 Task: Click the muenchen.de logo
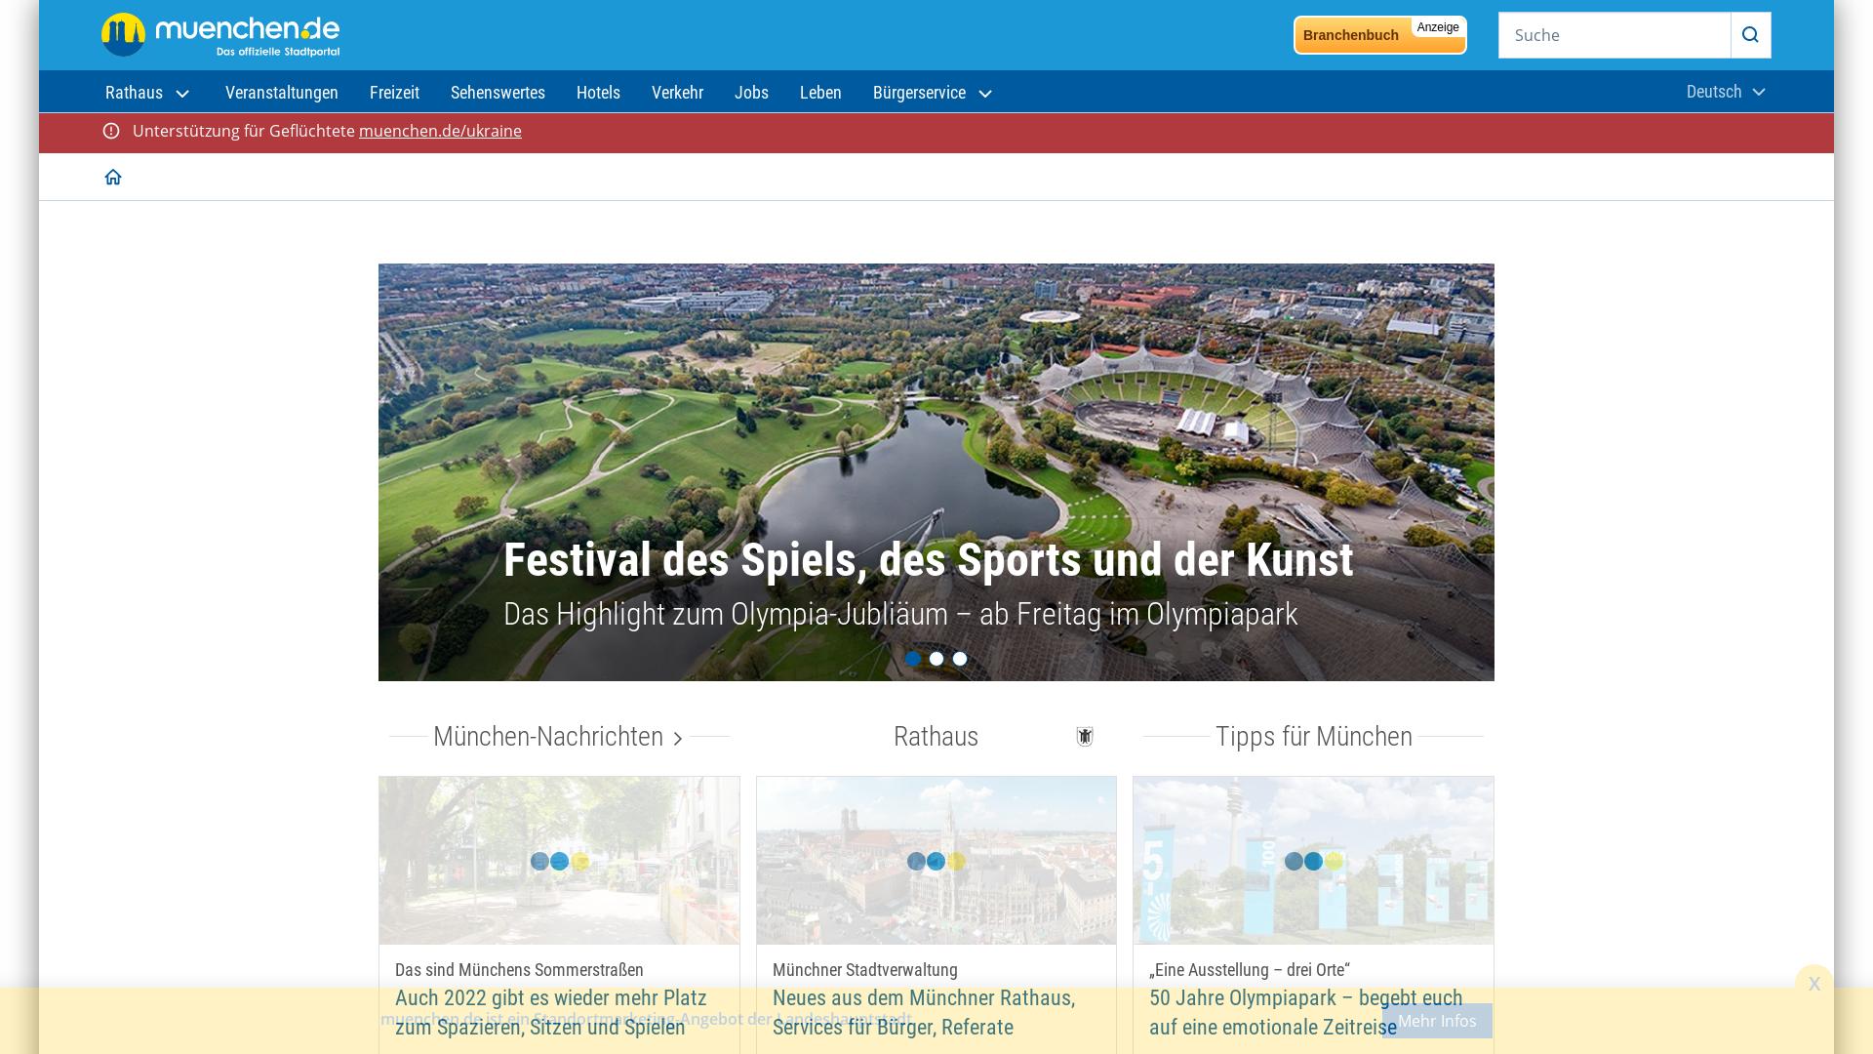tap(220, 35)
